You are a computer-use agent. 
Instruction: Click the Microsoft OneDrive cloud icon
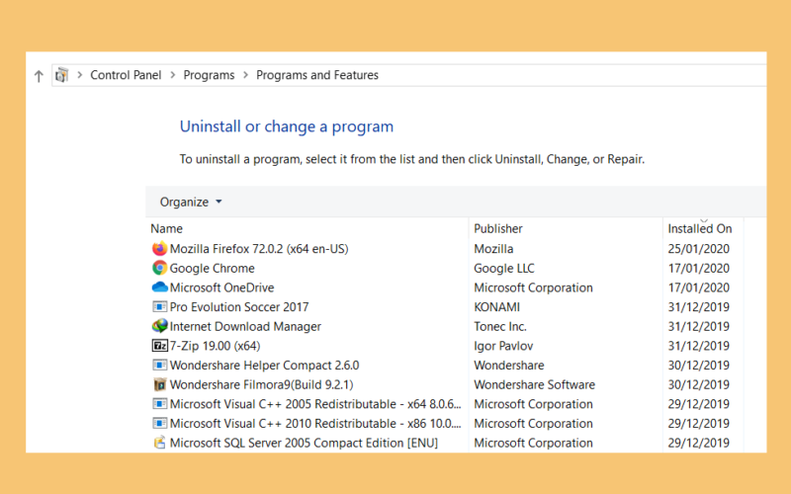tap(159, 288)
